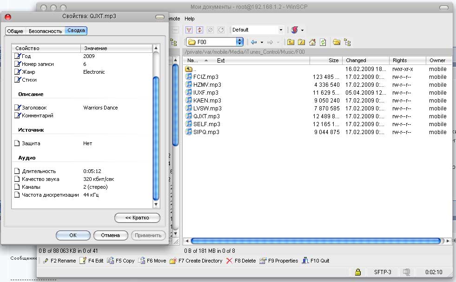Click F2 Rename in the bottom bar
The width and height of the screenshot is (456, 282).
click(x=59, y=261)
